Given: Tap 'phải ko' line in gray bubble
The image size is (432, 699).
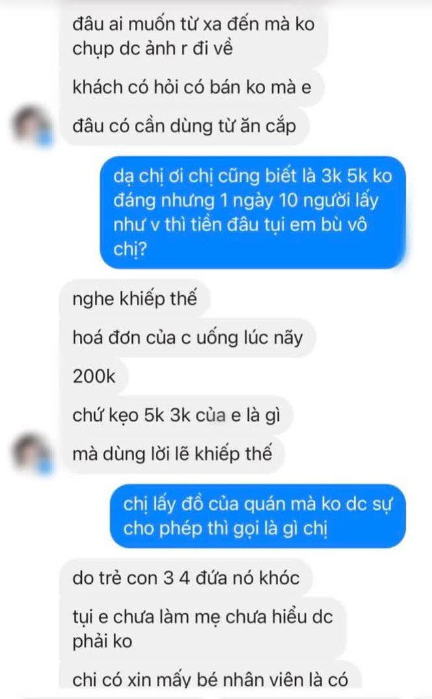Looking at the screenshot, I should point(103,641).
